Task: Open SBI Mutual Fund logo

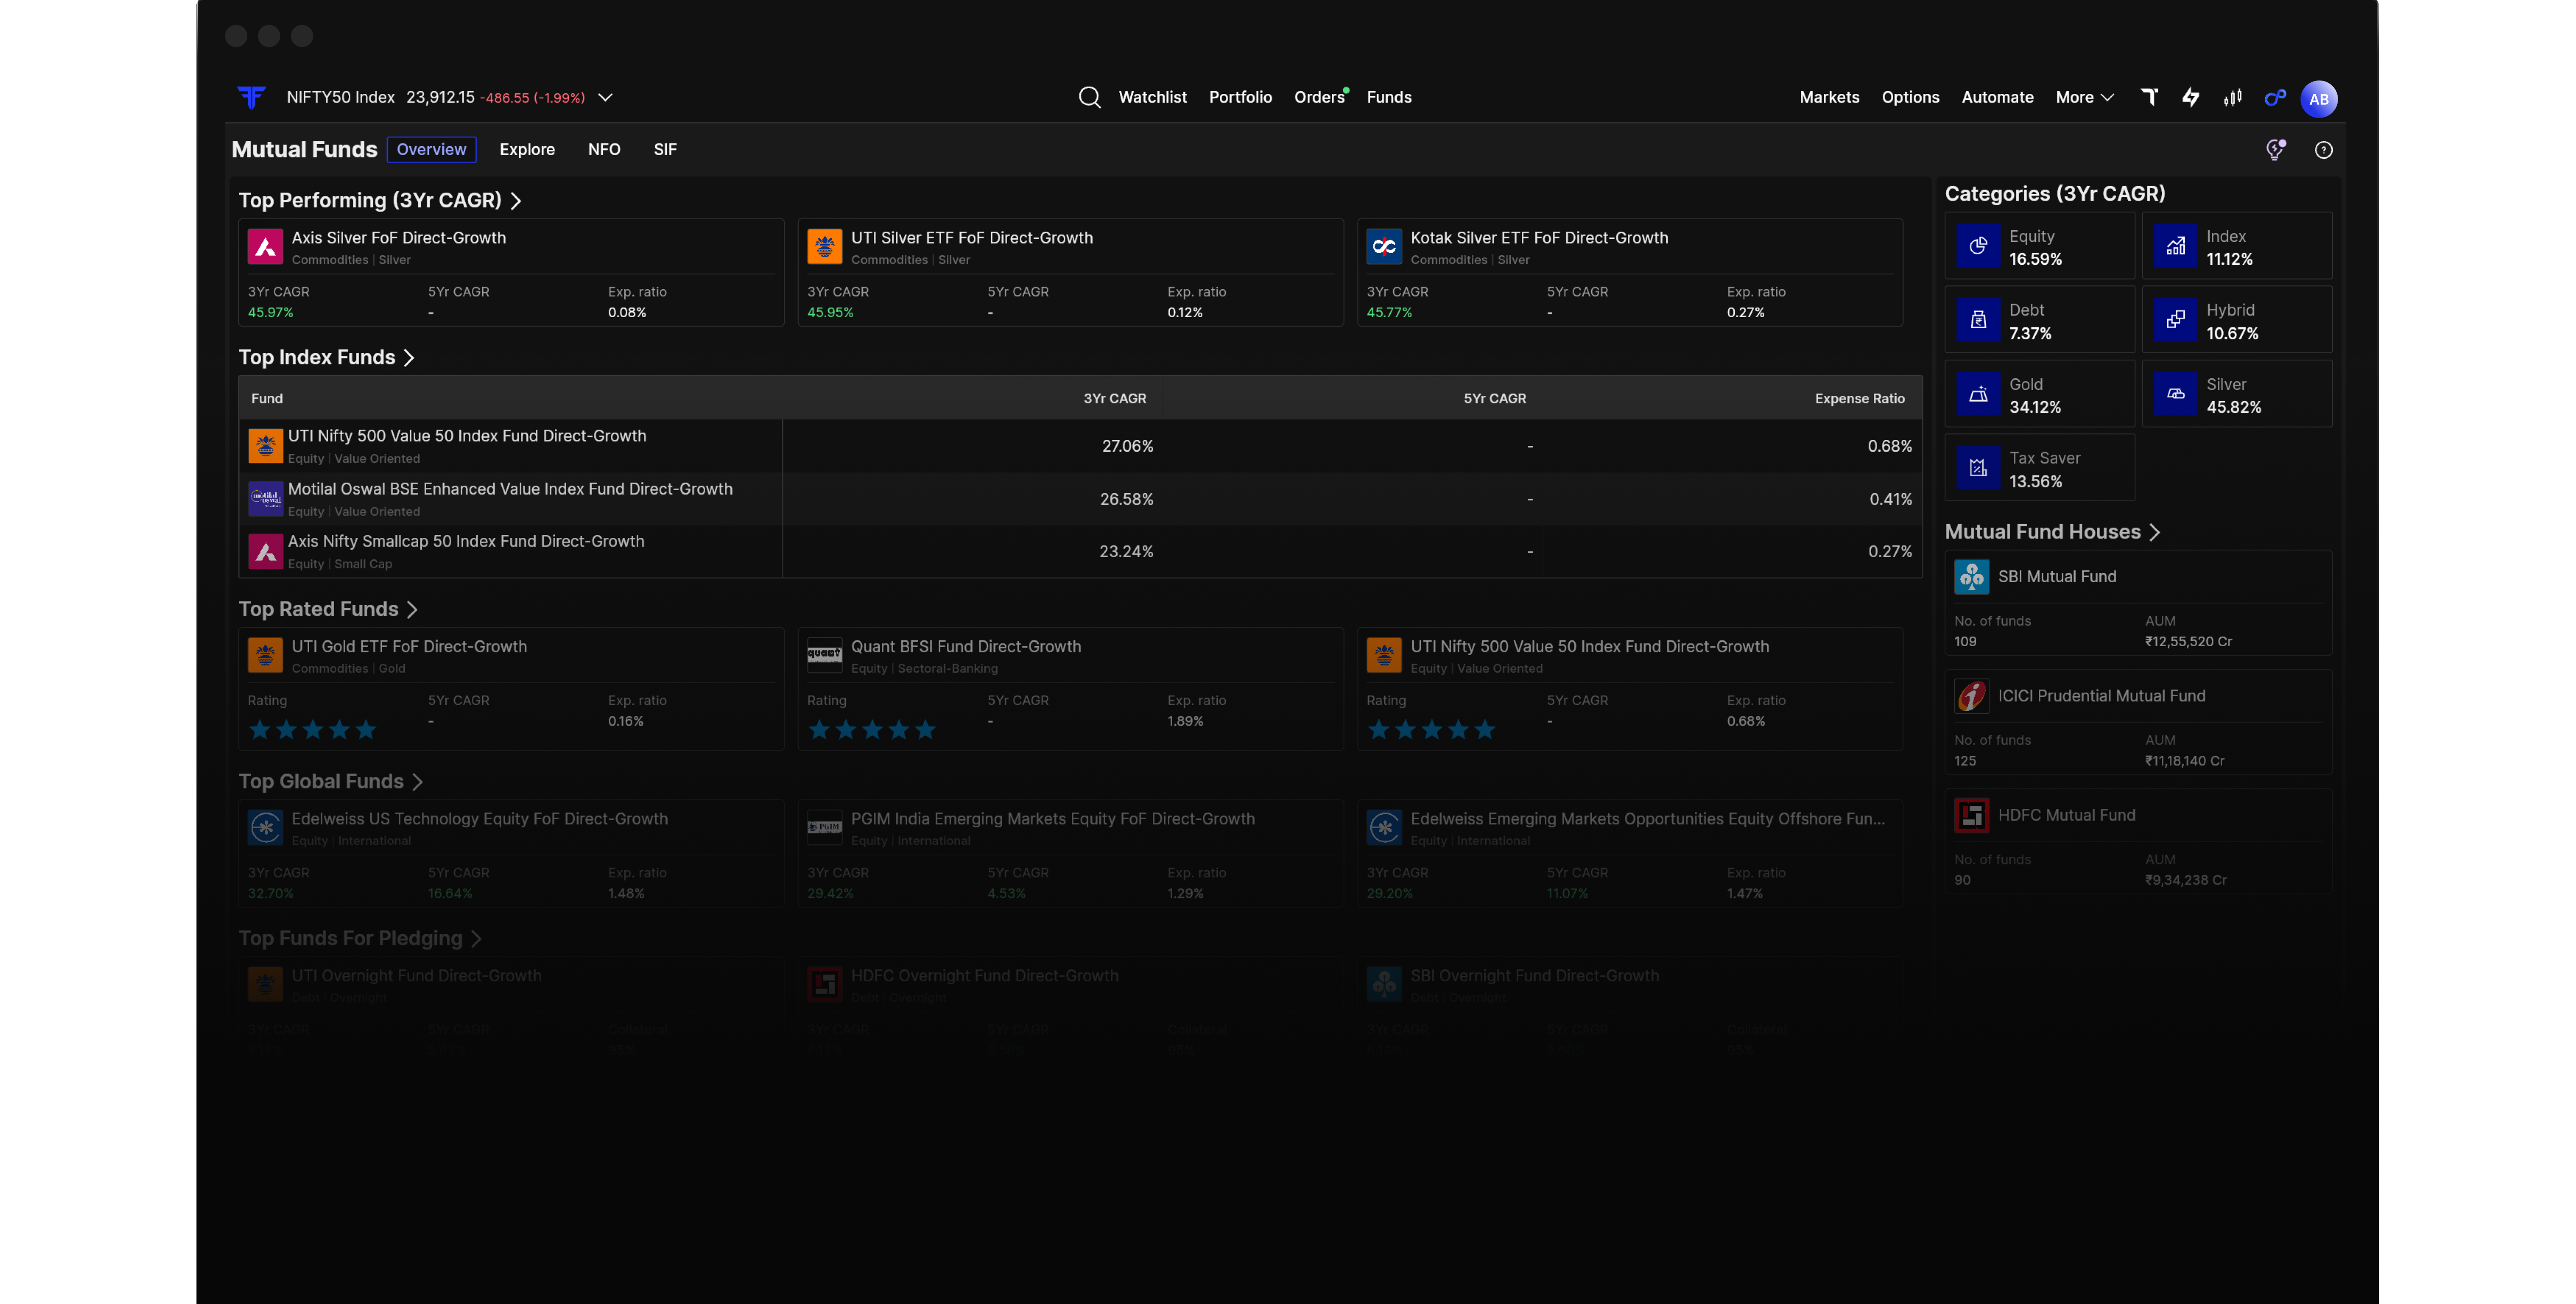Action: (x=1972, y=577)
